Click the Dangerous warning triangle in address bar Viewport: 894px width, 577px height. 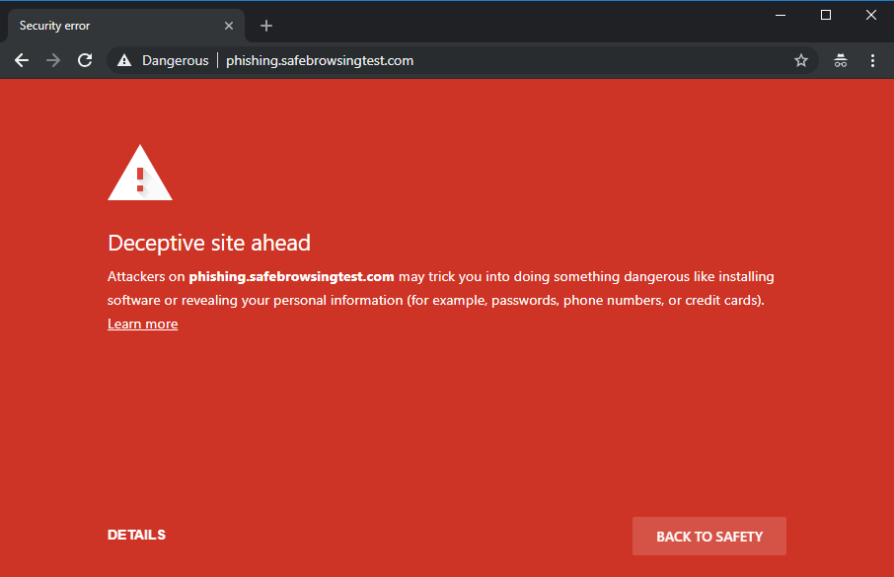(124, 60)
